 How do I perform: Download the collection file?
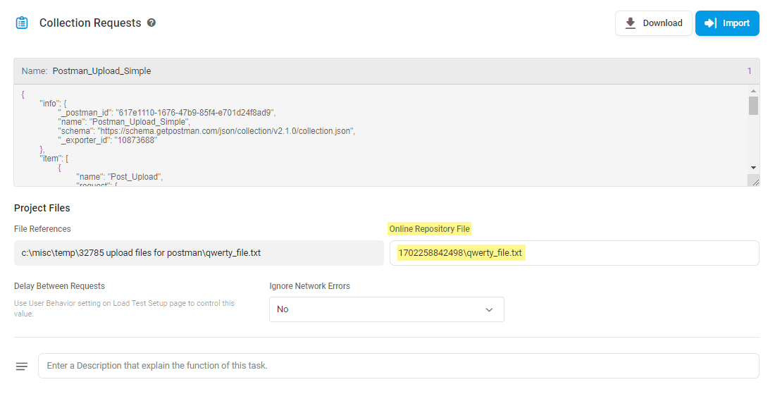click(653, 23)
